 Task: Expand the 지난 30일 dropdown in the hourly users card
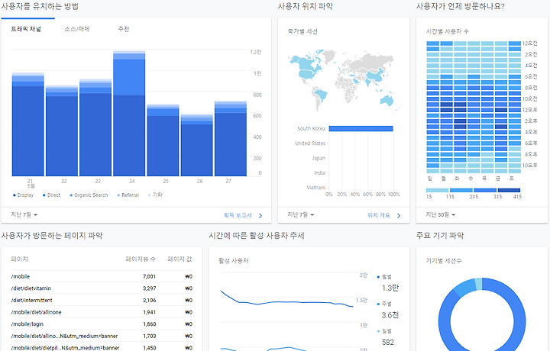pos(441,214)
